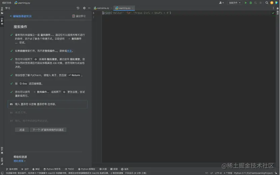
Task: Open the 本文 hyperlink in the lesson step
Action: [69, 51]
